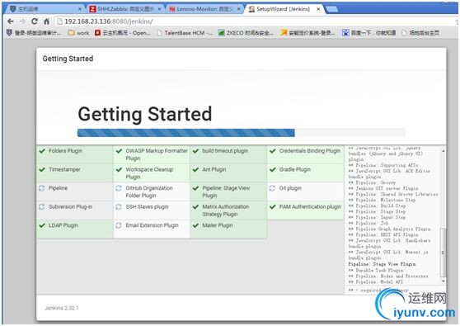Click the log panel scroll up arrow
This screenshot has height=326, width=460.
(443, 151)
